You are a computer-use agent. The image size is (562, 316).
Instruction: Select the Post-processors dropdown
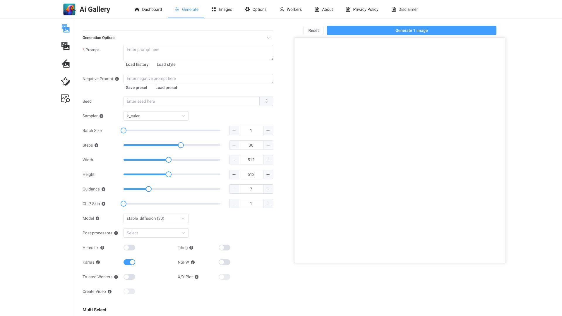point(156,233)
